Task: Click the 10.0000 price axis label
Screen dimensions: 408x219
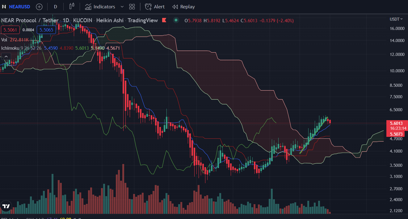Action: pos(397,71)
